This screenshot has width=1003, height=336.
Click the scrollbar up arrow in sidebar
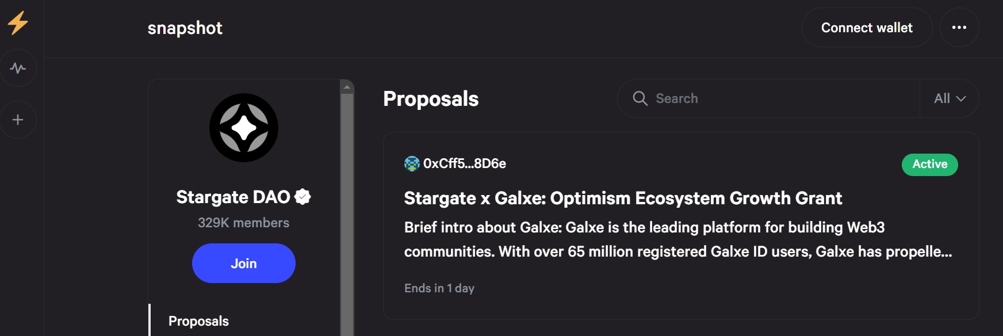tap(347, 87)
